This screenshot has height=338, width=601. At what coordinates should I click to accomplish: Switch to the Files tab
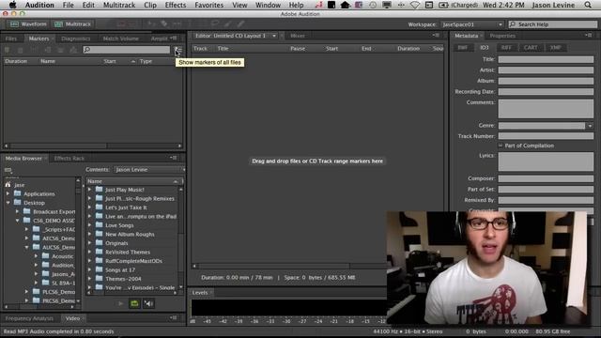pyautogui.click(x=10, y=38)
